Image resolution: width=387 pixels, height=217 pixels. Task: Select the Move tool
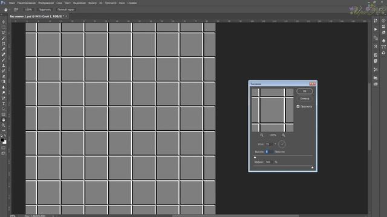(x=4, y=22)
